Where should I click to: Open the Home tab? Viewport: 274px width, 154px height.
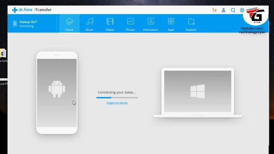click(69, 24)
